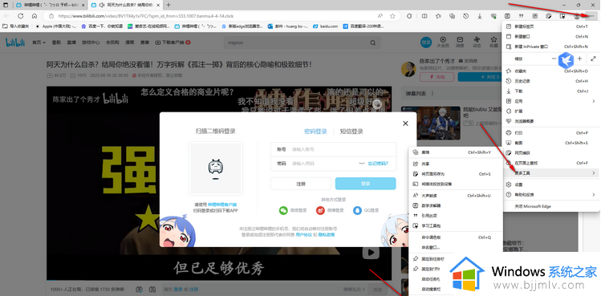Refresh the page with the reload icon

pyautogui.click(x=21, y=16)
